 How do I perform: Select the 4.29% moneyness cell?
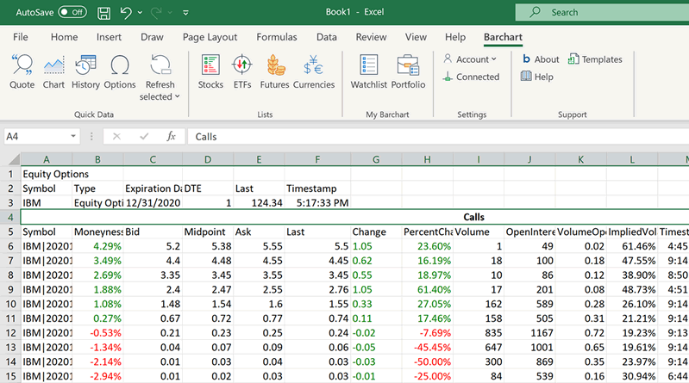point(97,246)
